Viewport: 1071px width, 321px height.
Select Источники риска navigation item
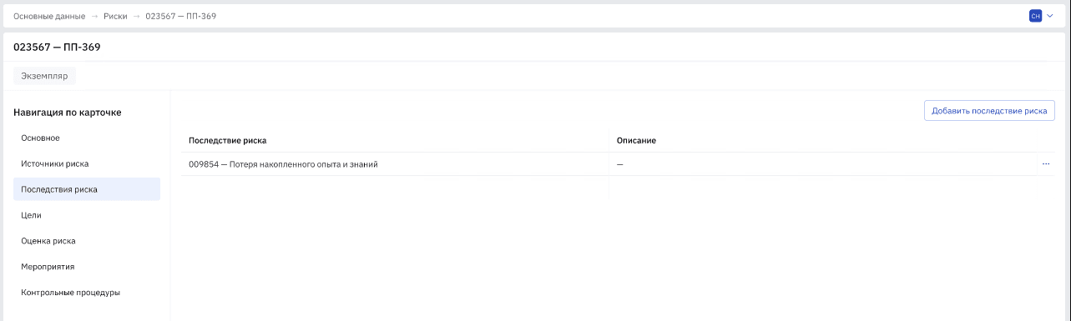coord(87,163)
